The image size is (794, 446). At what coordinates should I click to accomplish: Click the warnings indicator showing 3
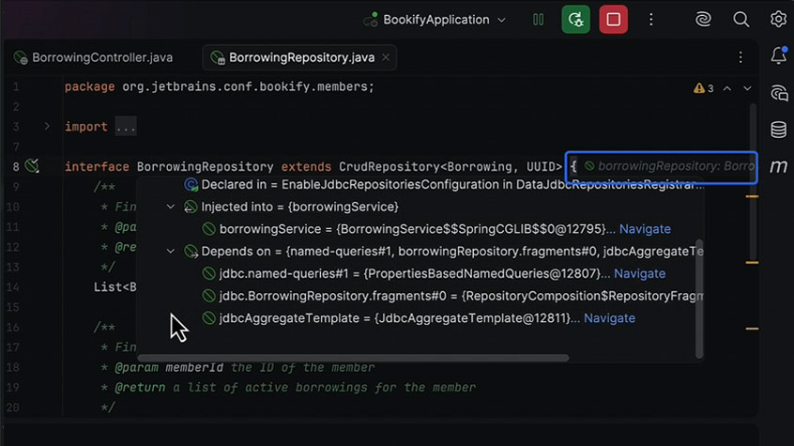[x=703, y=88]
